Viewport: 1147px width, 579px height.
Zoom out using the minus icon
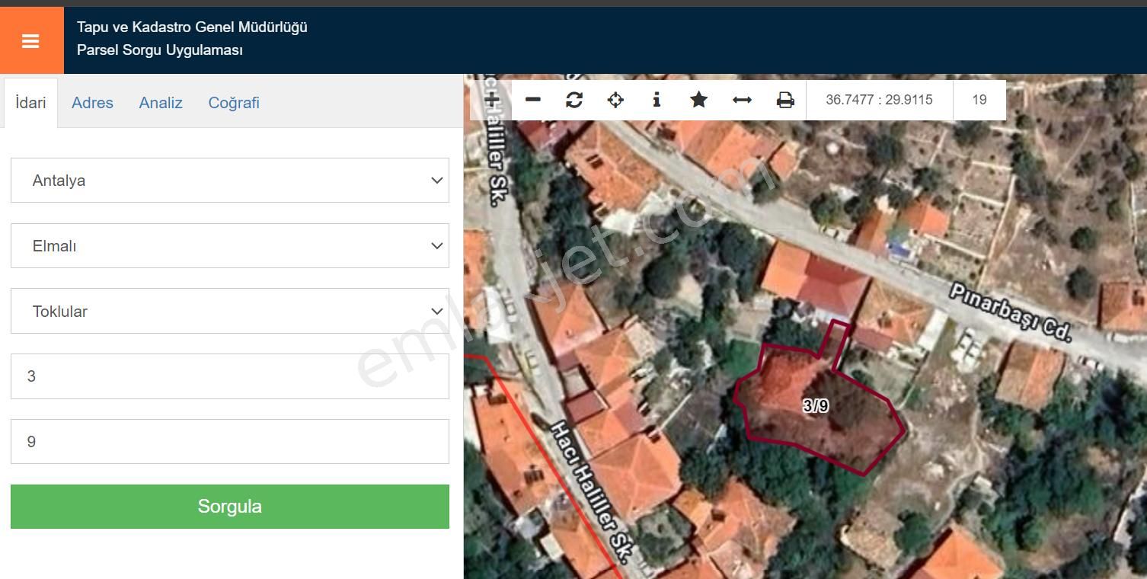533,100
